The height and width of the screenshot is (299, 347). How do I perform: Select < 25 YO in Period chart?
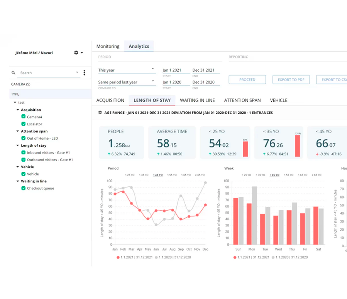coord(130,175)
